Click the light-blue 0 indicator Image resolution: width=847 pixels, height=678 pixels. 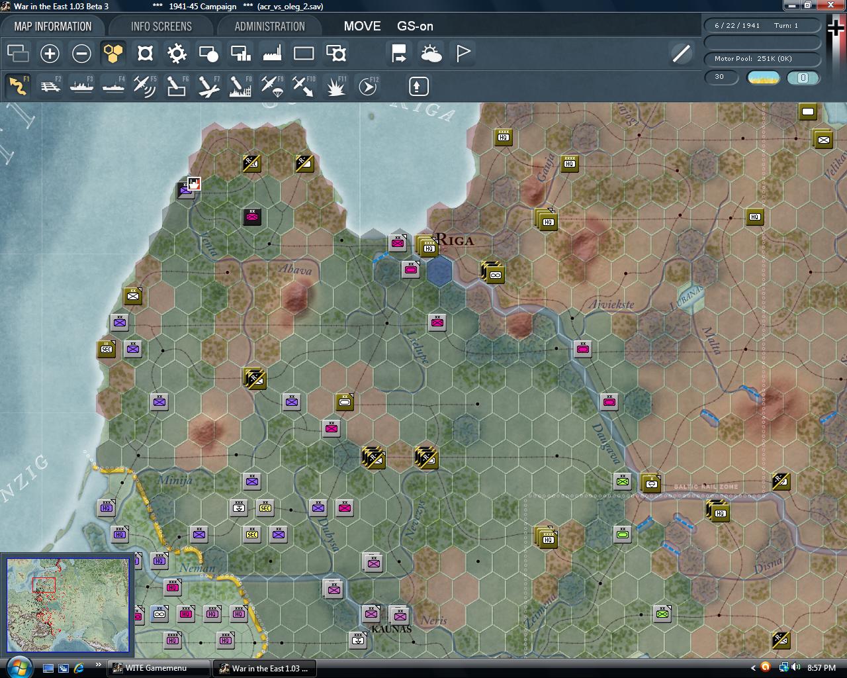pos(803,77)
